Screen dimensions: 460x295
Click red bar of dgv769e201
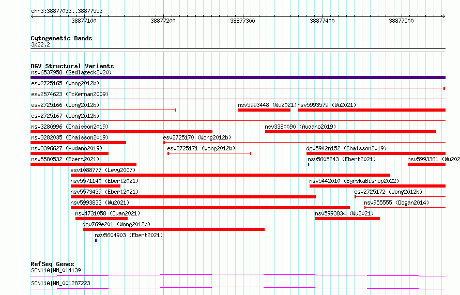coord(174,229)
